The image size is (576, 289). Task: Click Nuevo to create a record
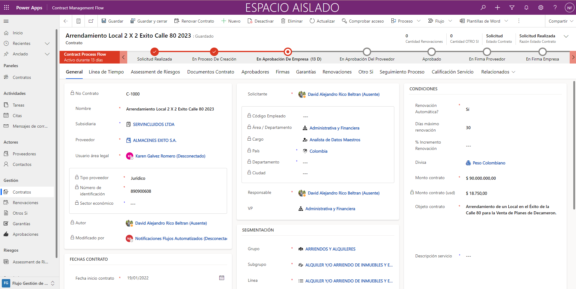pyautogui.click(x=231, y=21)
